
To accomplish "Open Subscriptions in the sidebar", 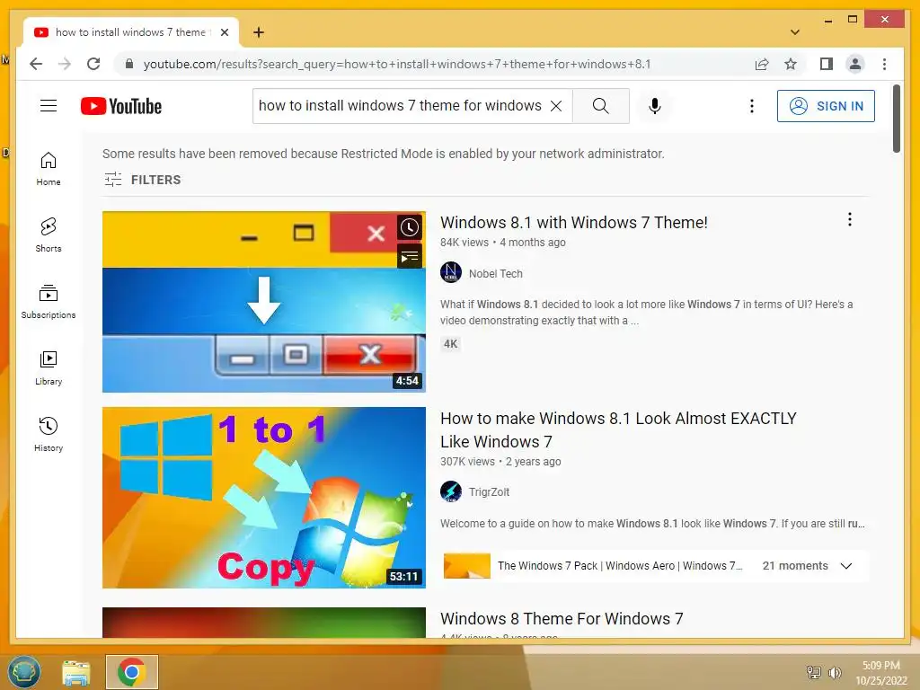I will click(x=49, y=302).
